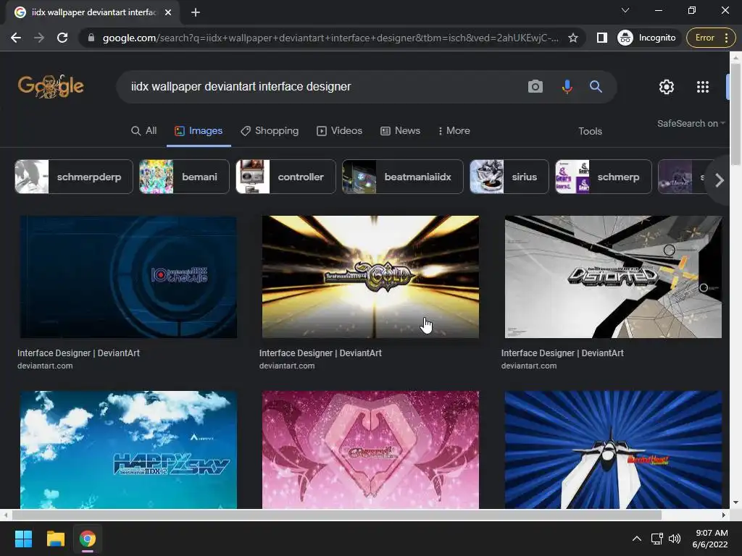742x556 pixels.
Task: Switch to News results tab
Action: 400,131
